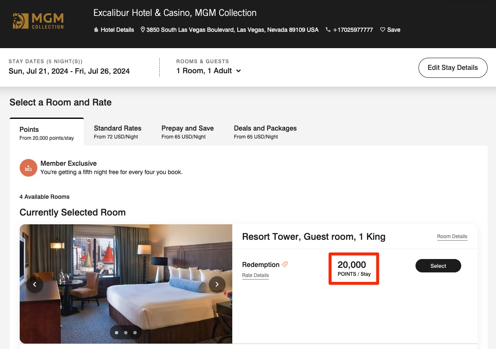
Task: Click the heart icon to save the hotel
Action: point(382,30)
